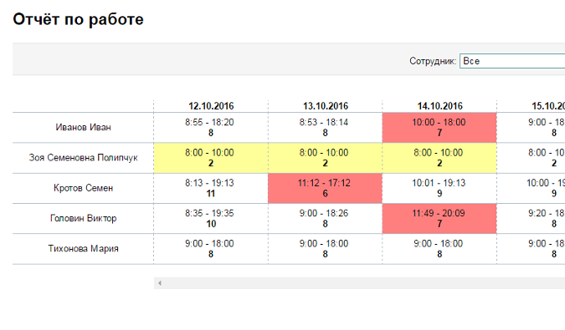Click the scrollbar left arrow
This screenshot has height=330, width=565.
[160, 283]
